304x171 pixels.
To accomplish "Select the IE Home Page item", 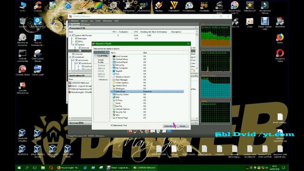I will point(122,118).
